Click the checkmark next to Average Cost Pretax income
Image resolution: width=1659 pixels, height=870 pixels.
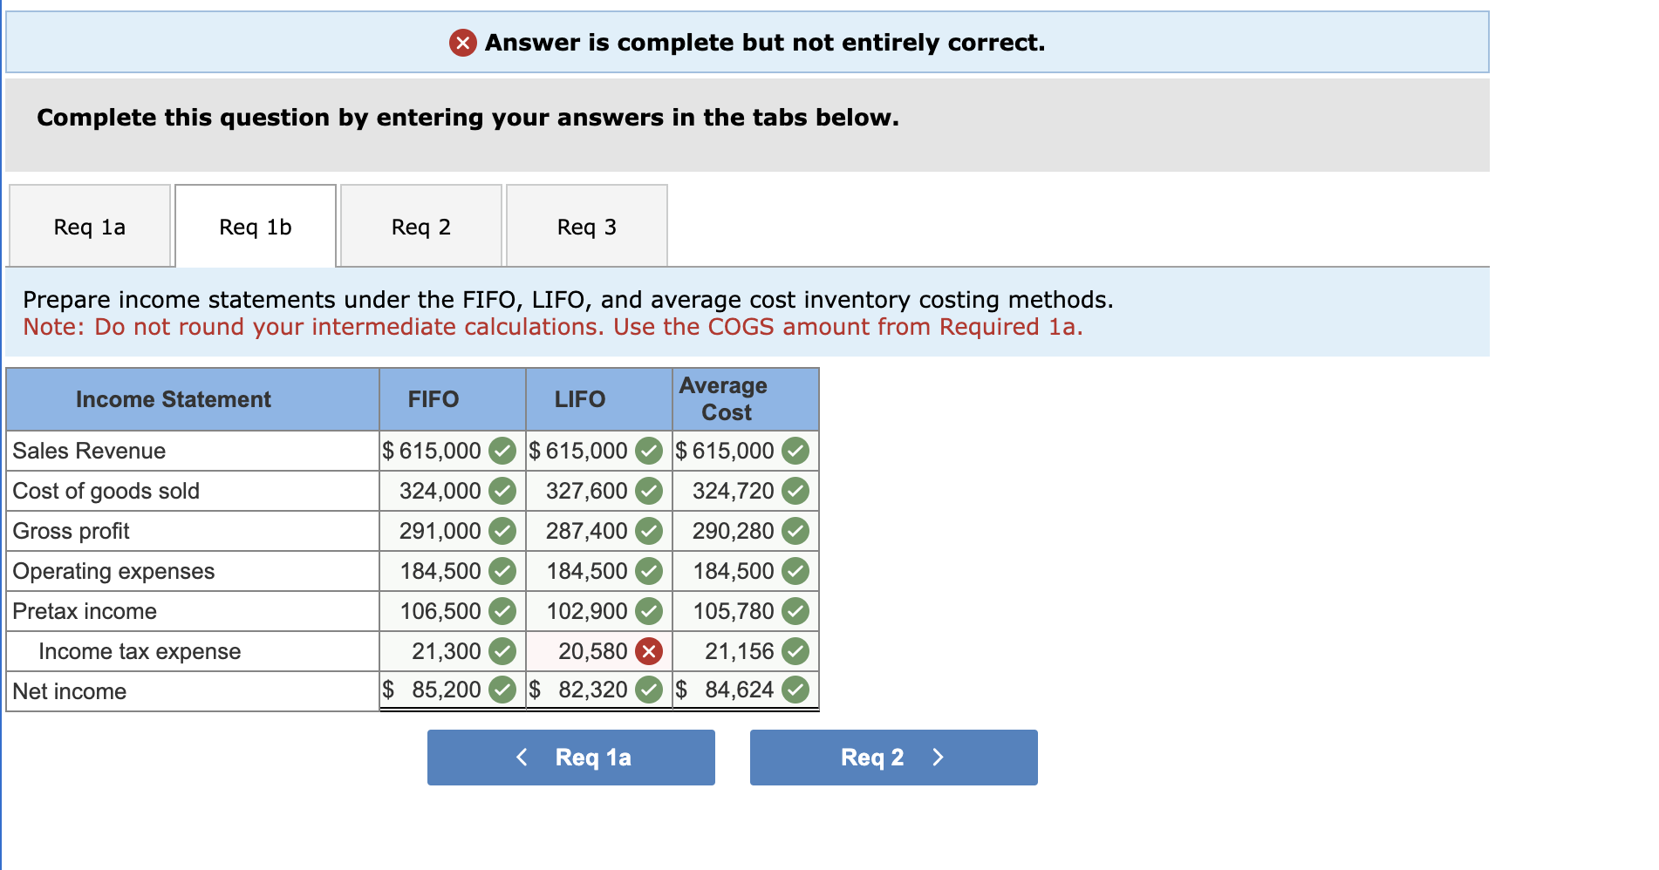(x=795, y=611)
